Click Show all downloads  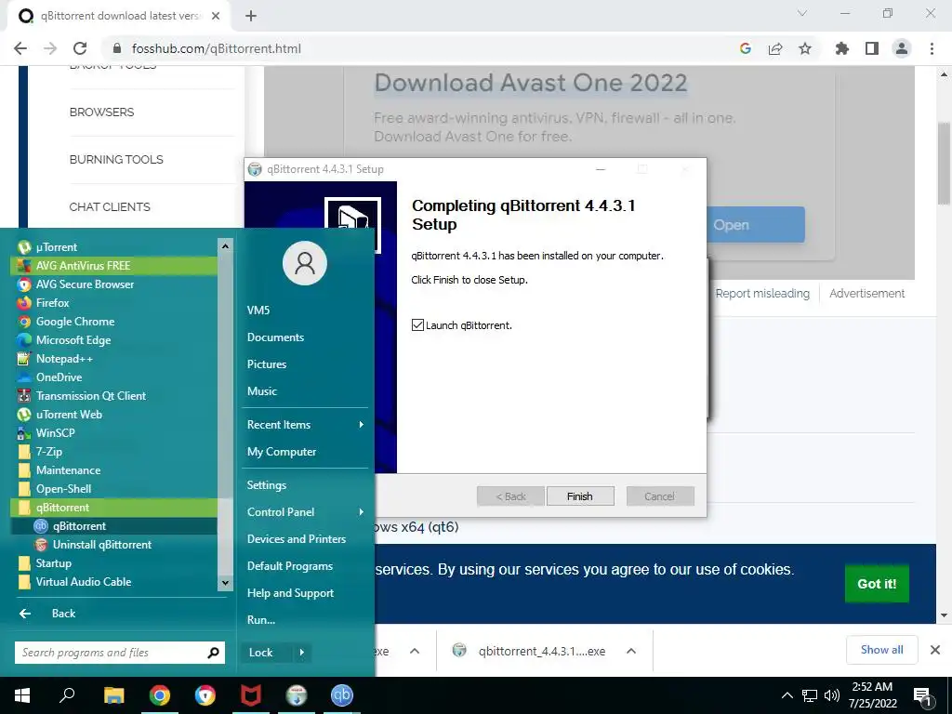click(881, 650)
